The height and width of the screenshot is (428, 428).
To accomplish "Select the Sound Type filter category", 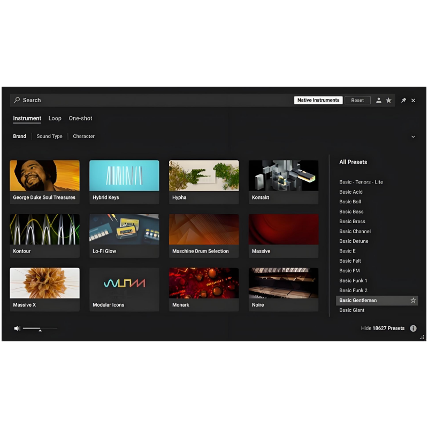I will point(49,136).
